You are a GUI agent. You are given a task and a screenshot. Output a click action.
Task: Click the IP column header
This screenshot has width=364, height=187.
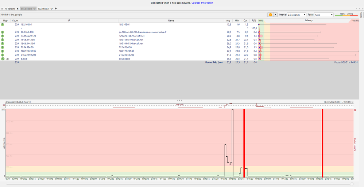[x=69, y=20]
